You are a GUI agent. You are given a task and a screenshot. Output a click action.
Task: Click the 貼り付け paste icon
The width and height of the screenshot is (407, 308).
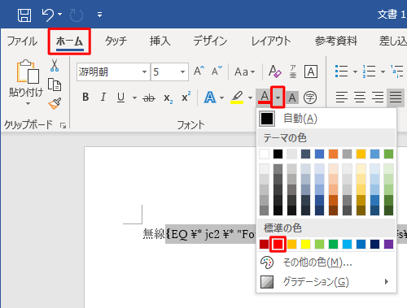pos(28,72)
